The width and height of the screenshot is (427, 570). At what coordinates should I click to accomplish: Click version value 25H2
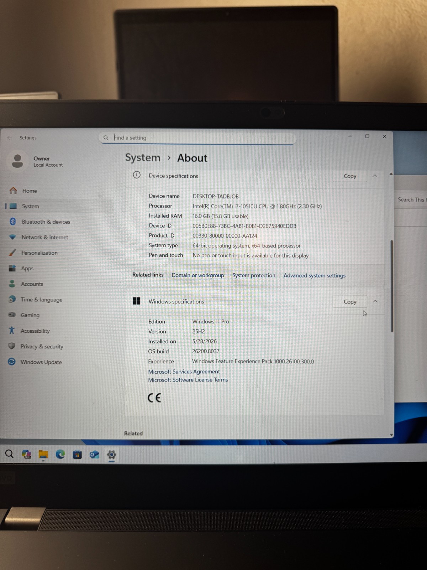point(199,331)
